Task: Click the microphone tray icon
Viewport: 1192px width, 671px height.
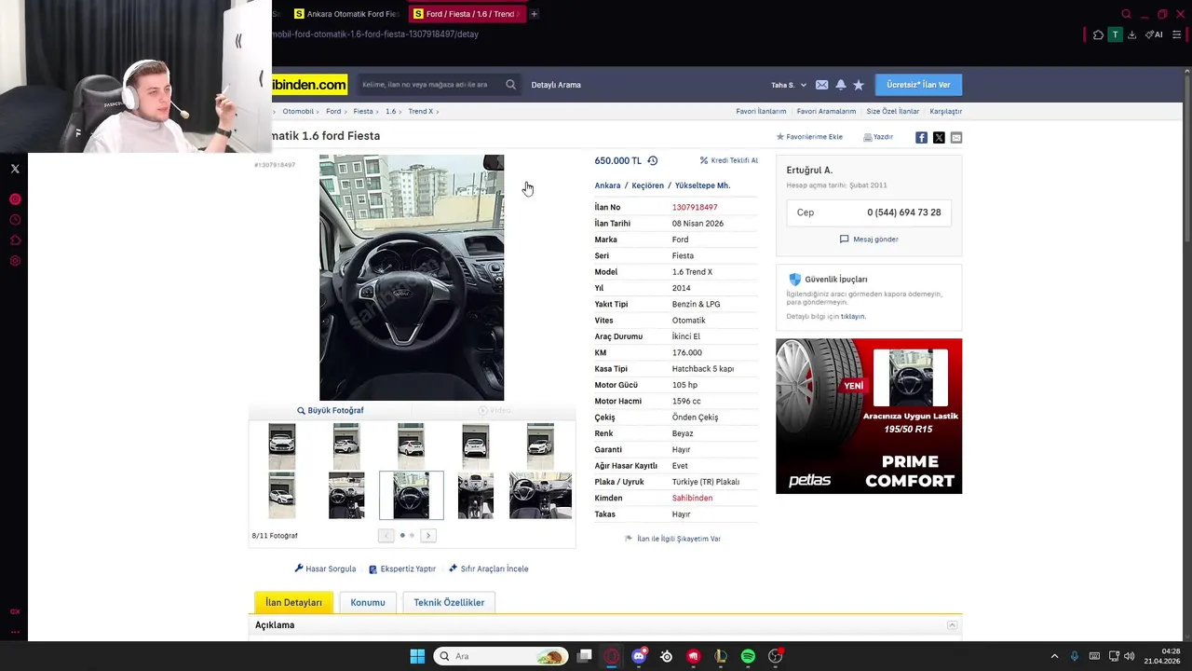Action: tap(1074, 656)
